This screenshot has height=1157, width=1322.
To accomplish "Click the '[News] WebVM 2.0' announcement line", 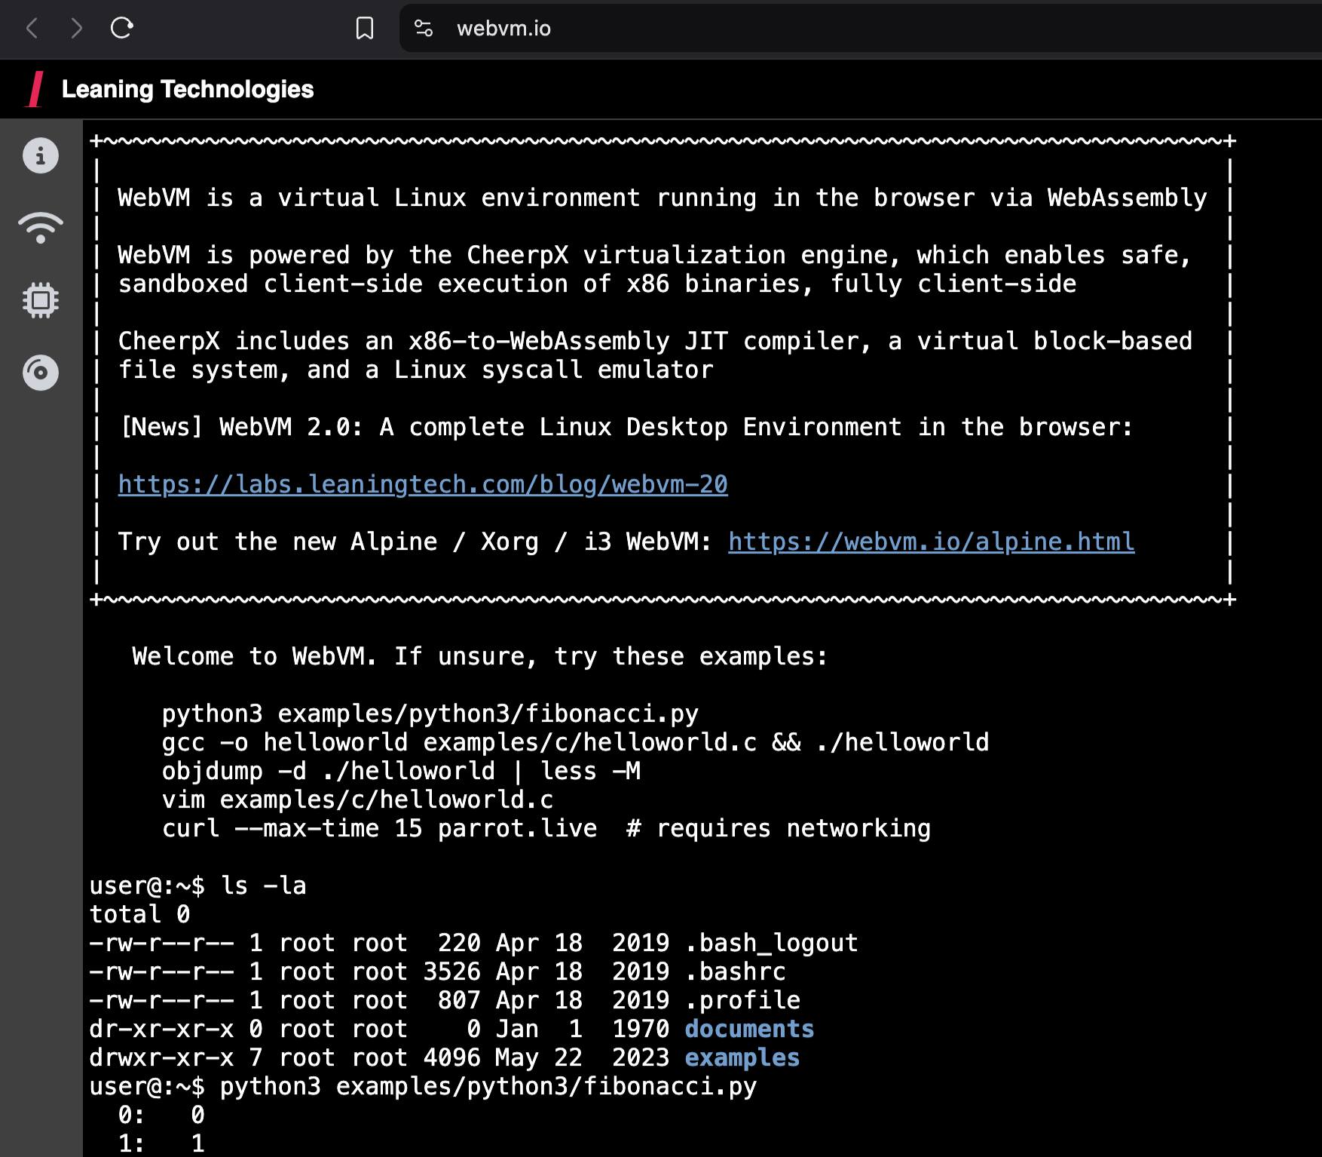I will pyautogui.click(x=626, y=427).
